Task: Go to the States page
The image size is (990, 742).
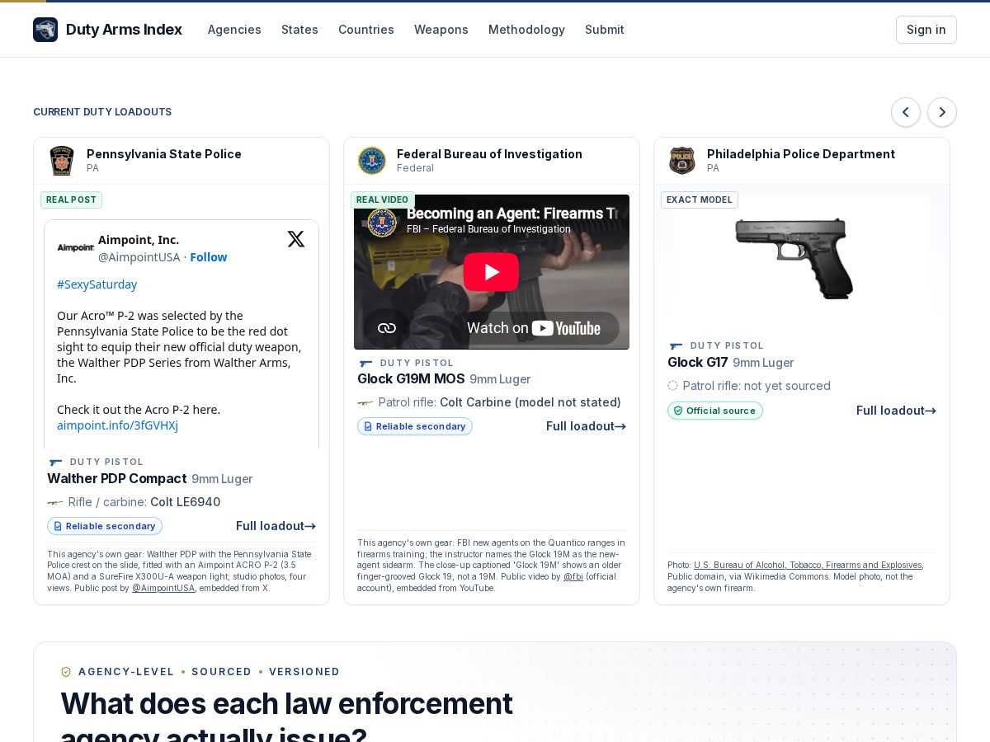Action: tap(299, 30)
